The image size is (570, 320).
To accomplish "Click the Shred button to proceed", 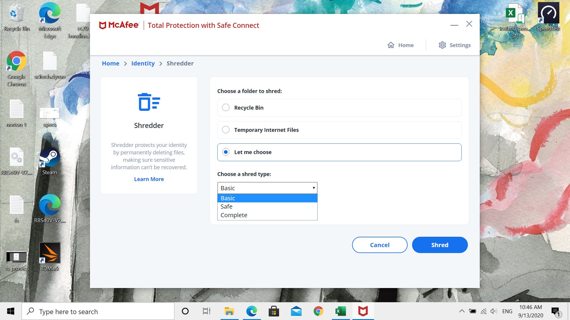I will [x=440, y=244].
